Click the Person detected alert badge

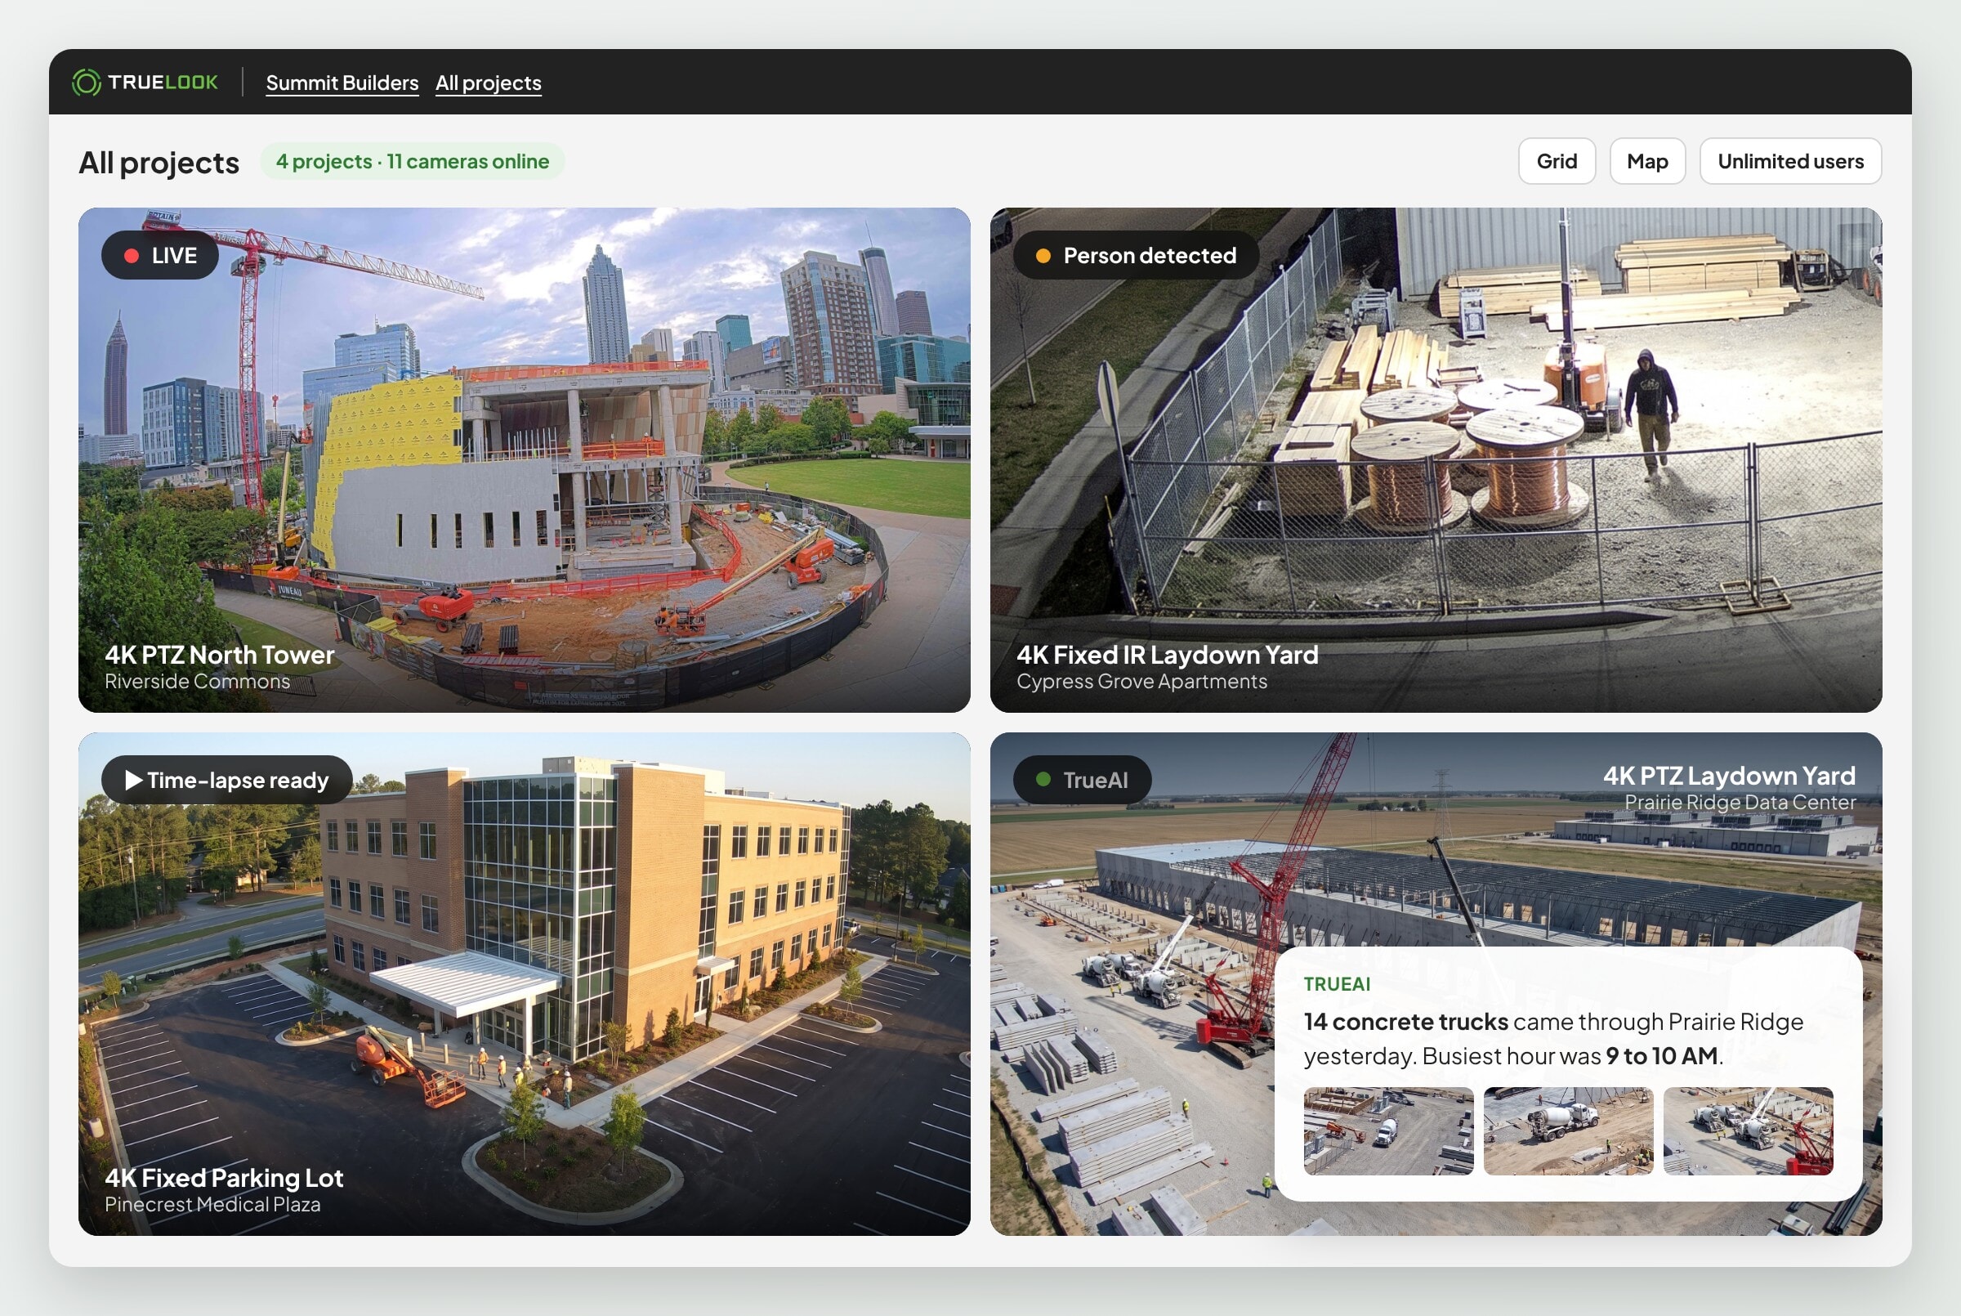[x=1136, y=255]
